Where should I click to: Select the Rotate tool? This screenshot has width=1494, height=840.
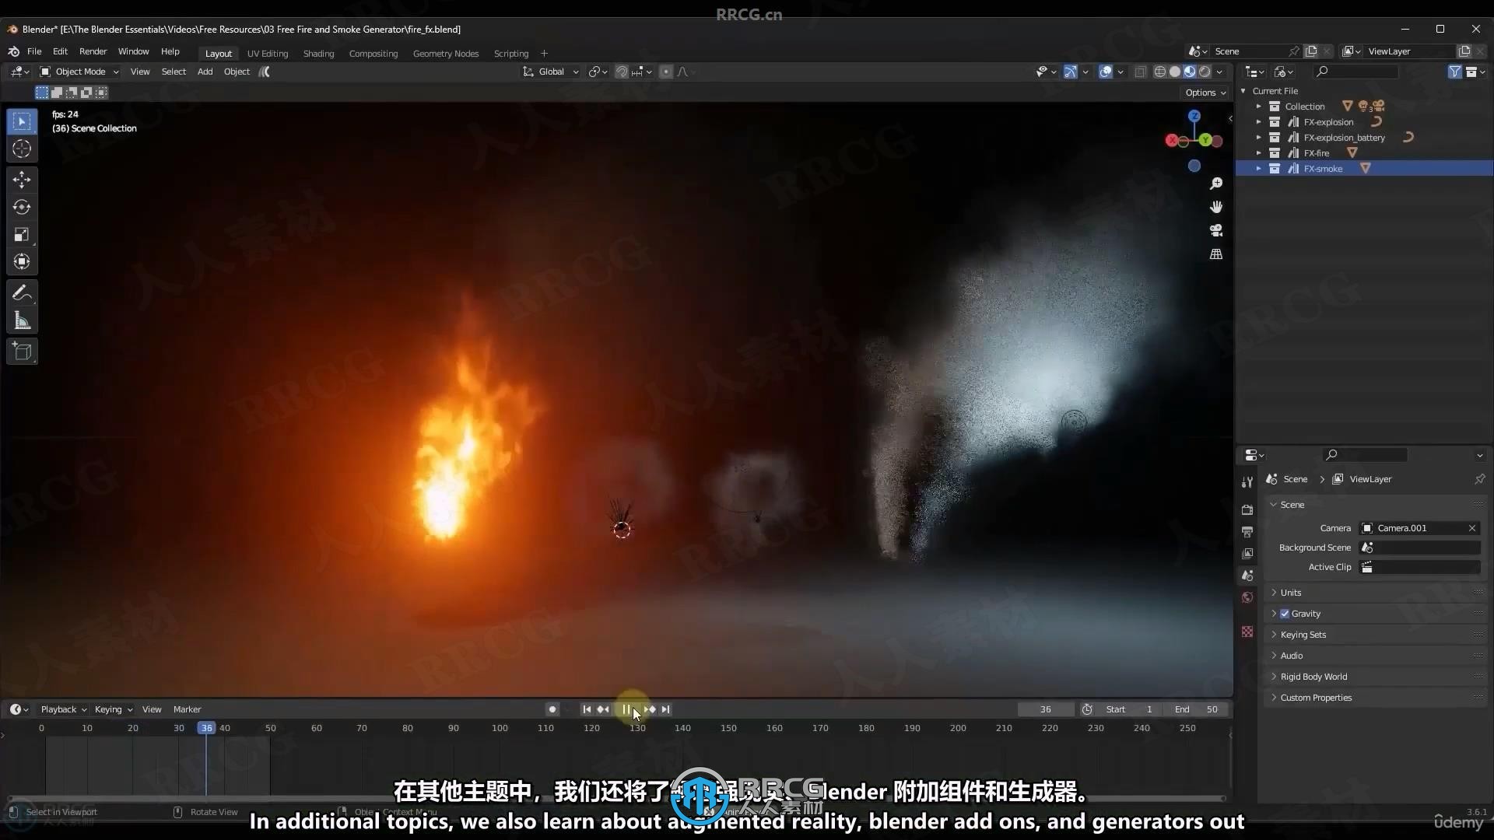[22, 207]
